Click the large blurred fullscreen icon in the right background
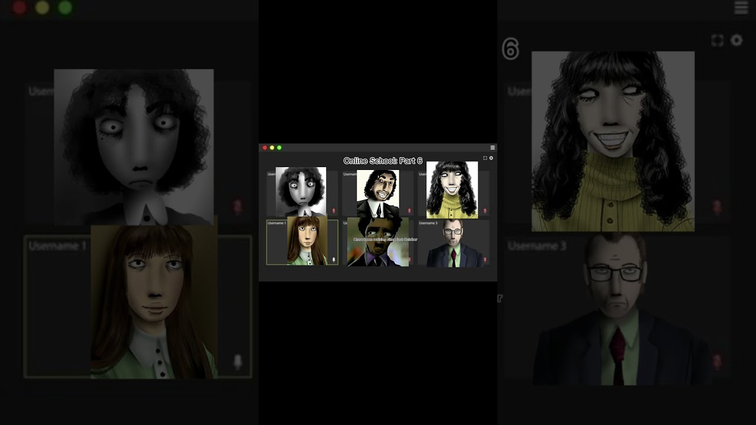 [717, 40]
